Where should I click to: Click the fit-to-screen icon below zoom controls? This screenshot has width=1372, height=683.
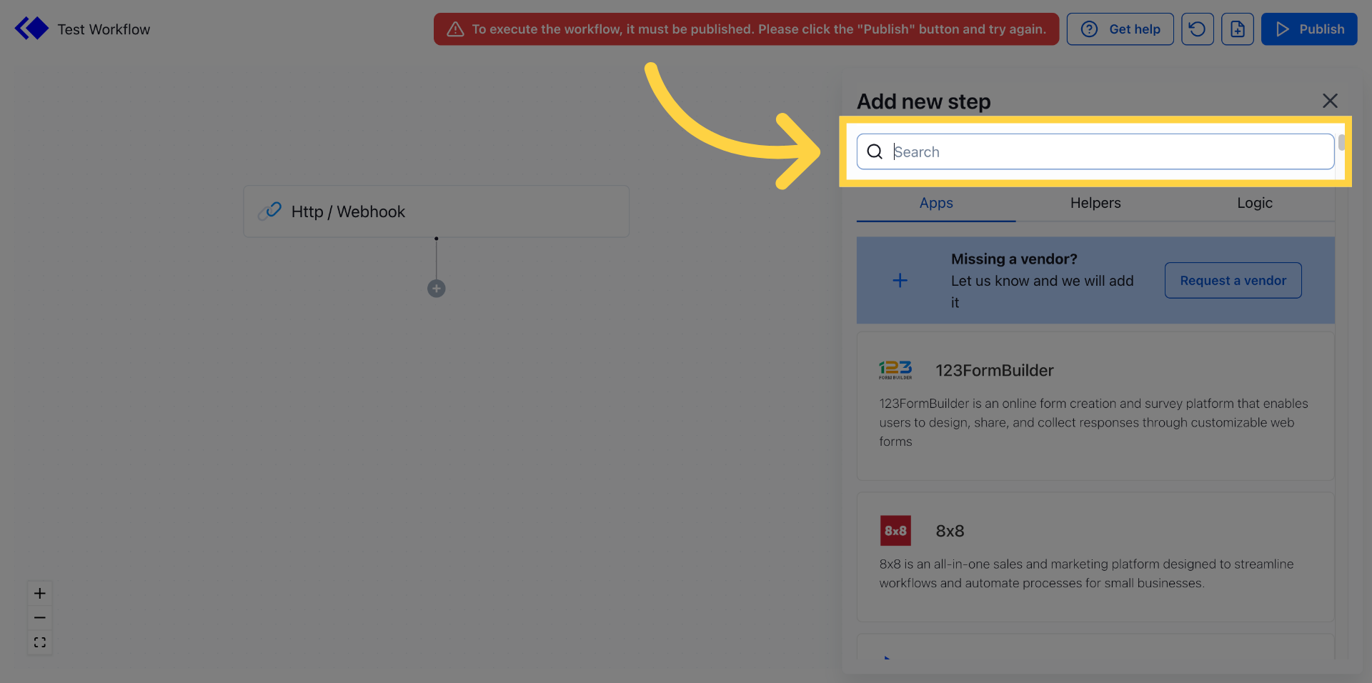pyautogui.click(x=39, y=642)
